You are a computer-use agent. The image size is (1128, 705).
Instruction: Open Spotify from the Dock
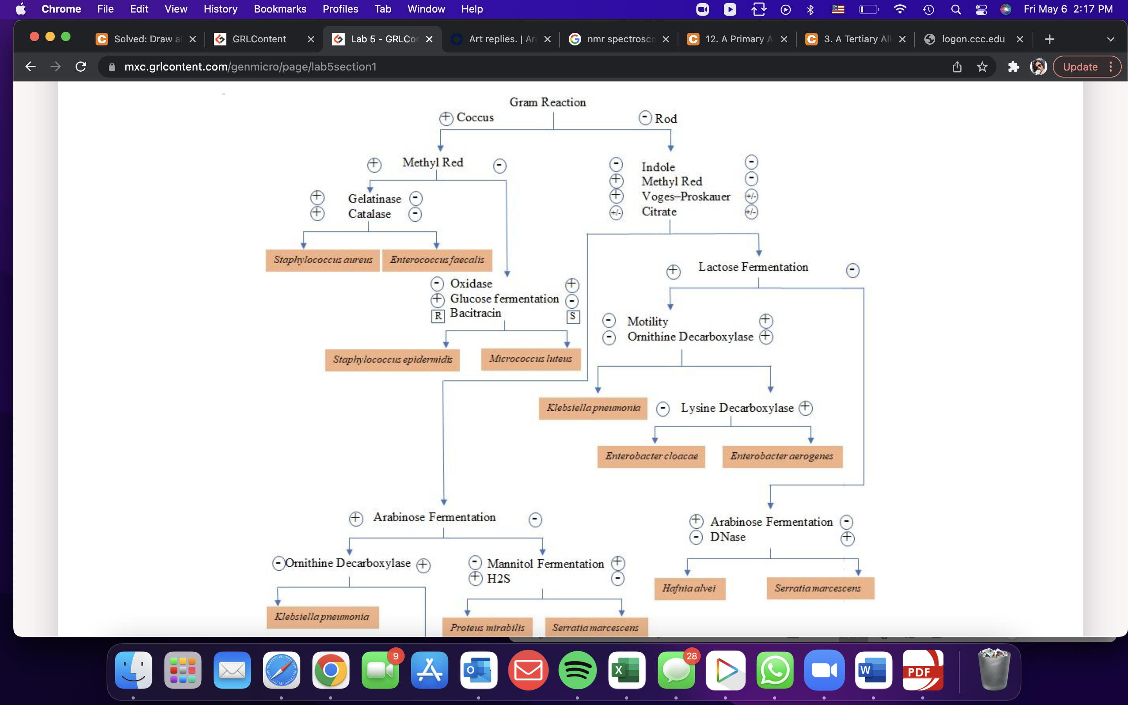coord(578,670)
